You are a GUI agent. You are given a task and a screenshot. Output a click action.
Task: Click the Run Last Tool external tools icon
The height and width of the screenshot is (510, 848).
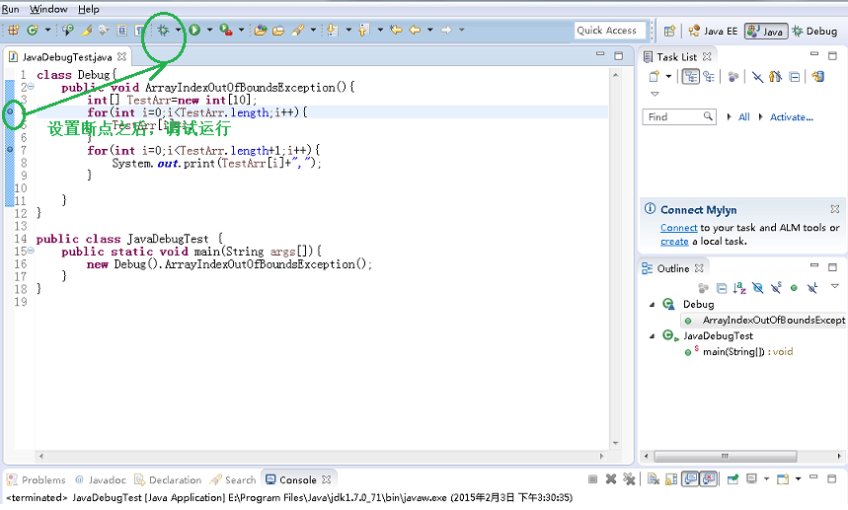click(226, 30)
